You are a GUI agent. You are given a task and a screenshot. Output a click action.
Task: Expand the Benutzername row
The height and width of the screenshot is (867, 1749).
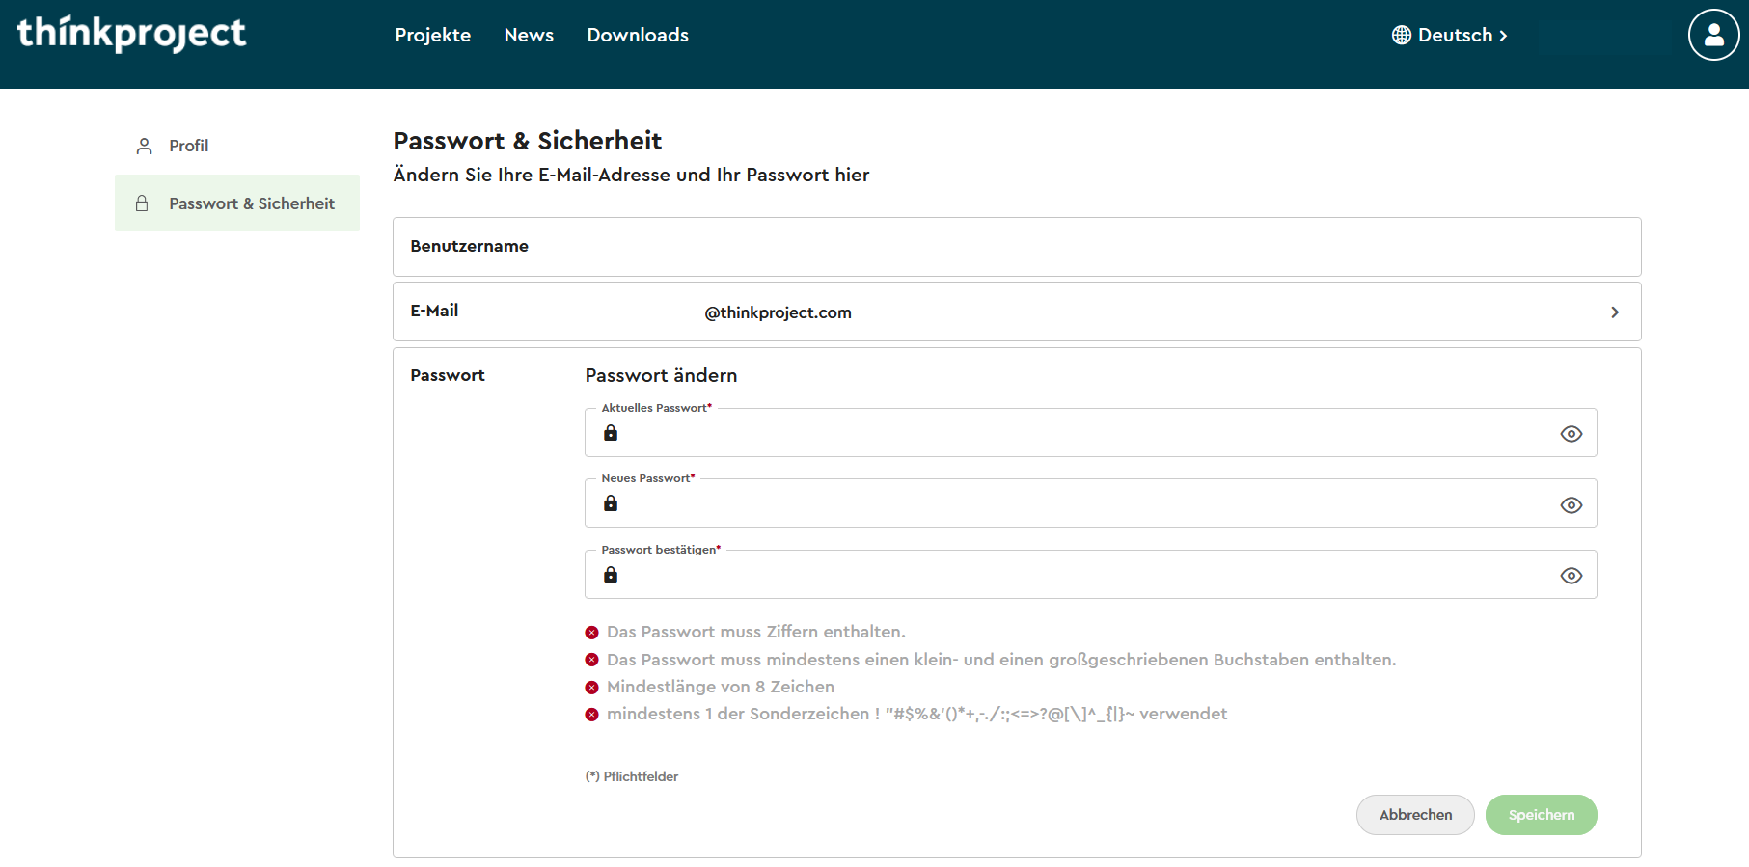(1016, 247)
